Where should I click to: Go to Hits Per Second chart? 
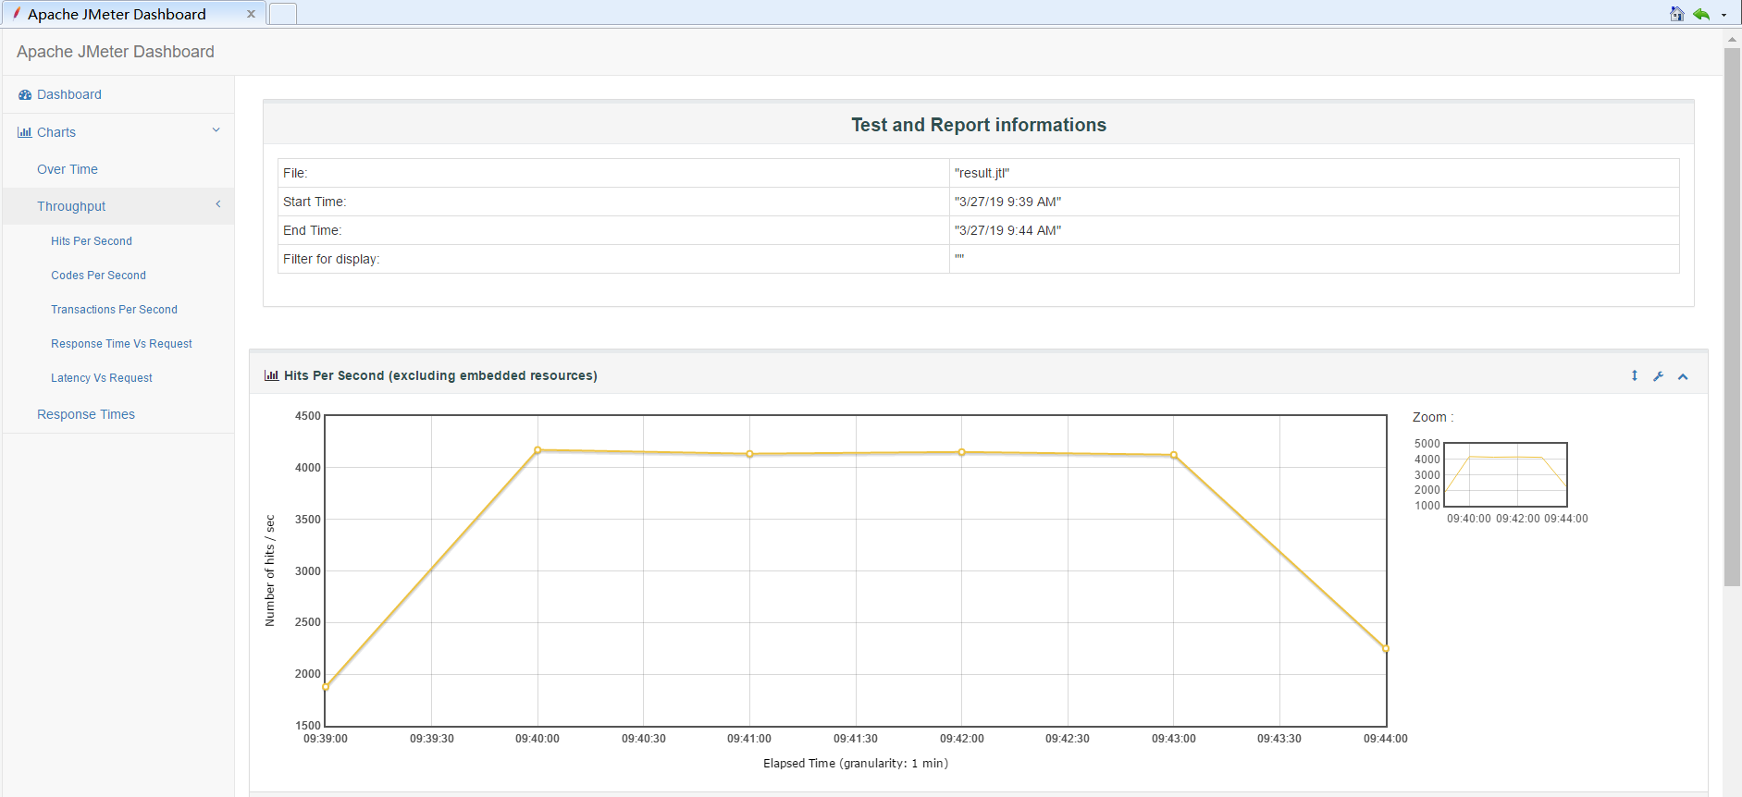point(92,241)
